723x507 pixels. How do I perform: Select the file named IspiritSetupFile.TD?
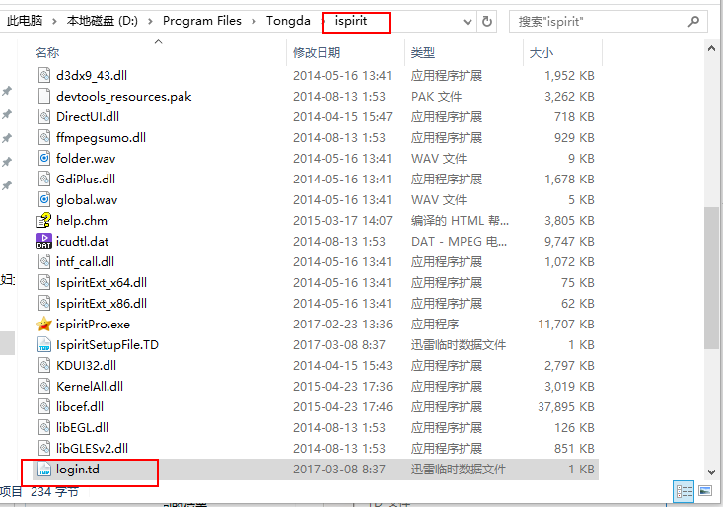[108, 345]
